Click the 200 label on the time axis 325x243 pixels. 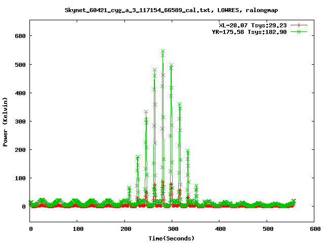(126, 229)
